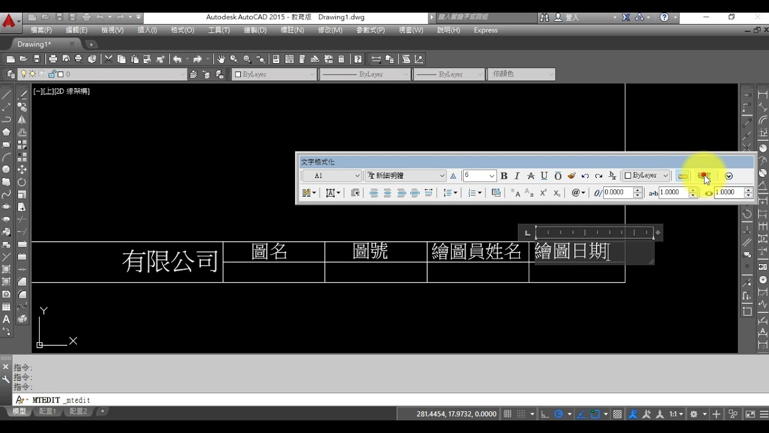The image size is (769, 433).
Task: Open the @ symbol insert dropdown
Action: coord(578,193)
